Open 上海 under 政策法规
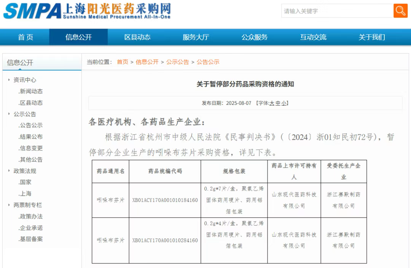 (25, 194)
